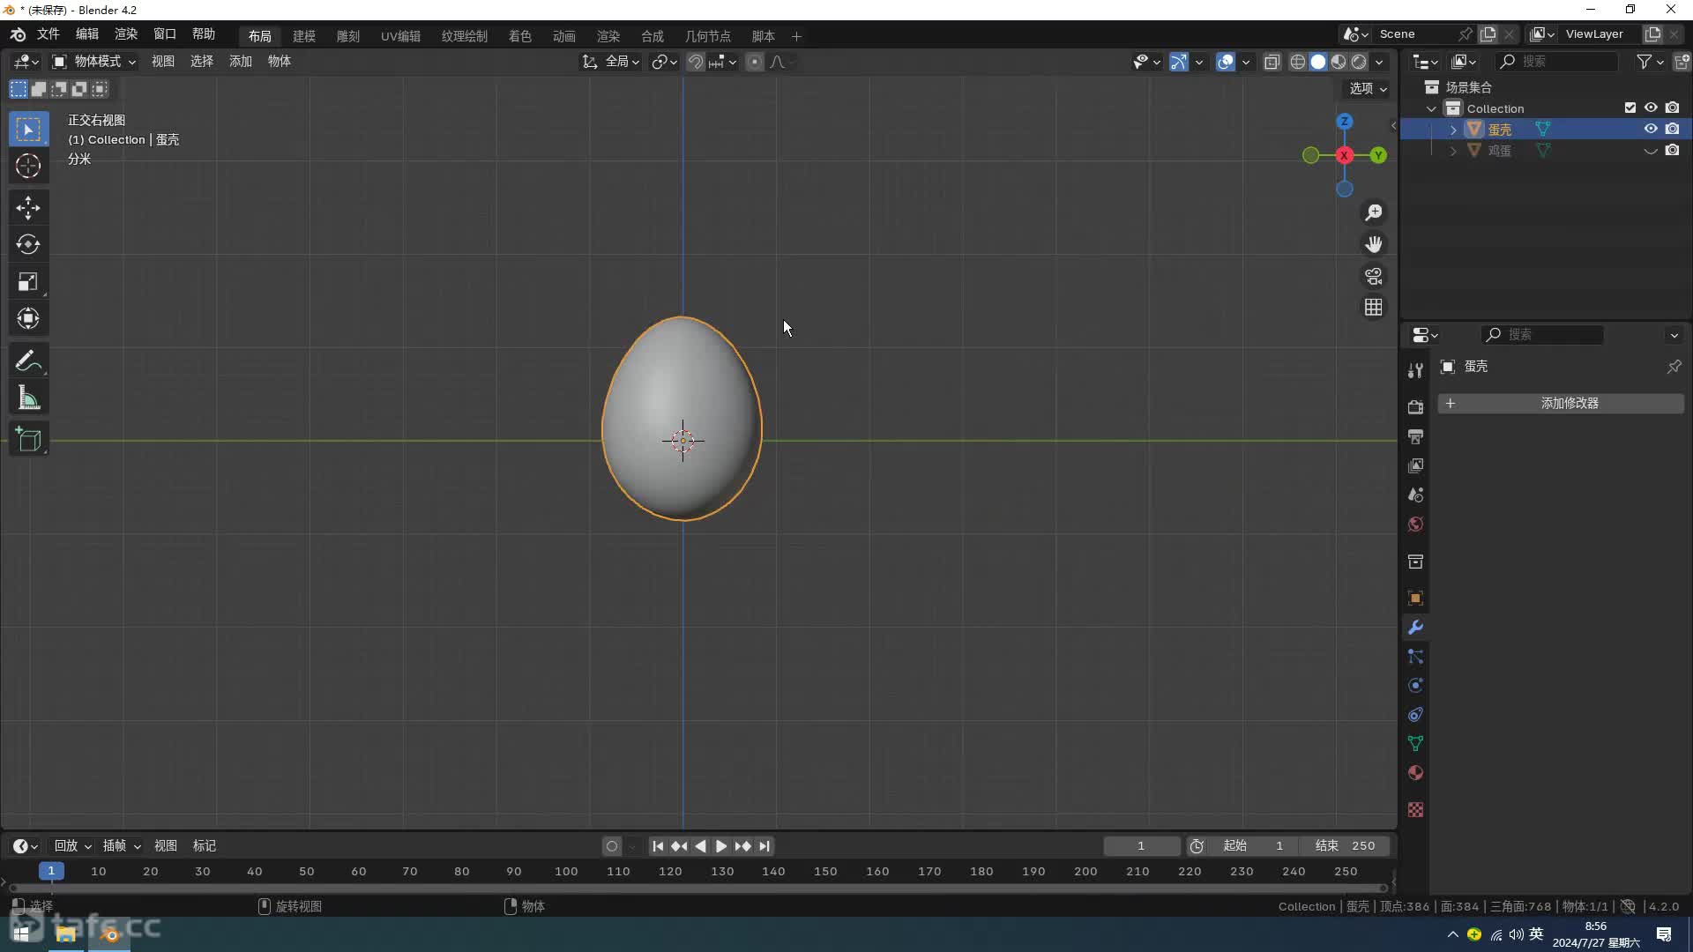The width and height of the screenshot is (1693, 952).
Task: Open the 编辑 menu
Action: 87,34
